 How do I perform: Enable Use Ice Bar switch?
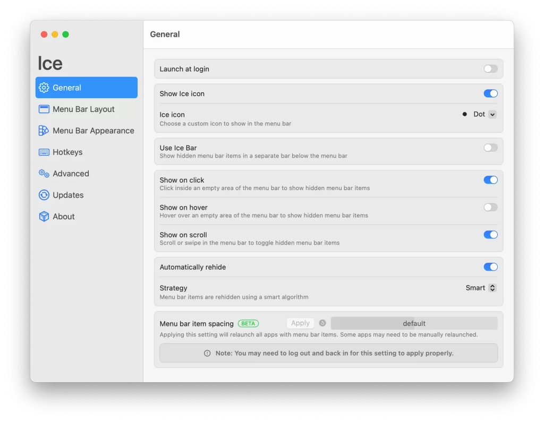click(490, 148)
